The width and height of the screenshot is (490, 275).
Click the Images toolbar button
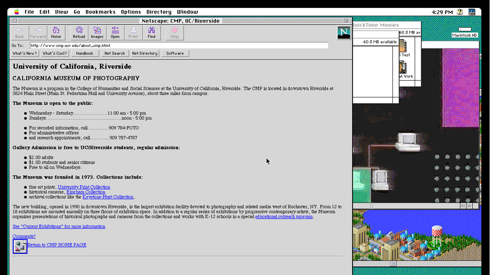(97, 33)
